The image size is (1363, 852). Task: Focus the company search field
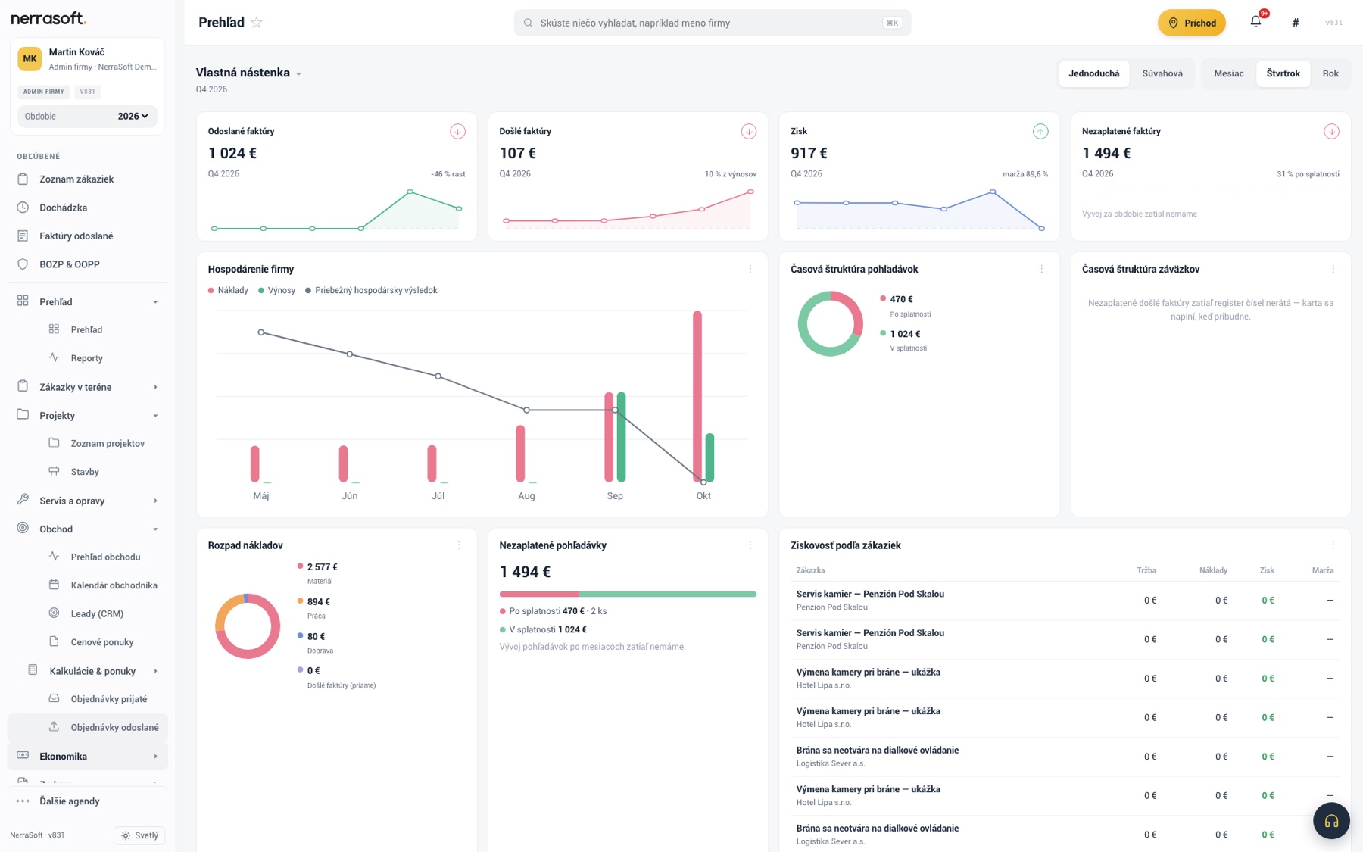coord(712,23)
